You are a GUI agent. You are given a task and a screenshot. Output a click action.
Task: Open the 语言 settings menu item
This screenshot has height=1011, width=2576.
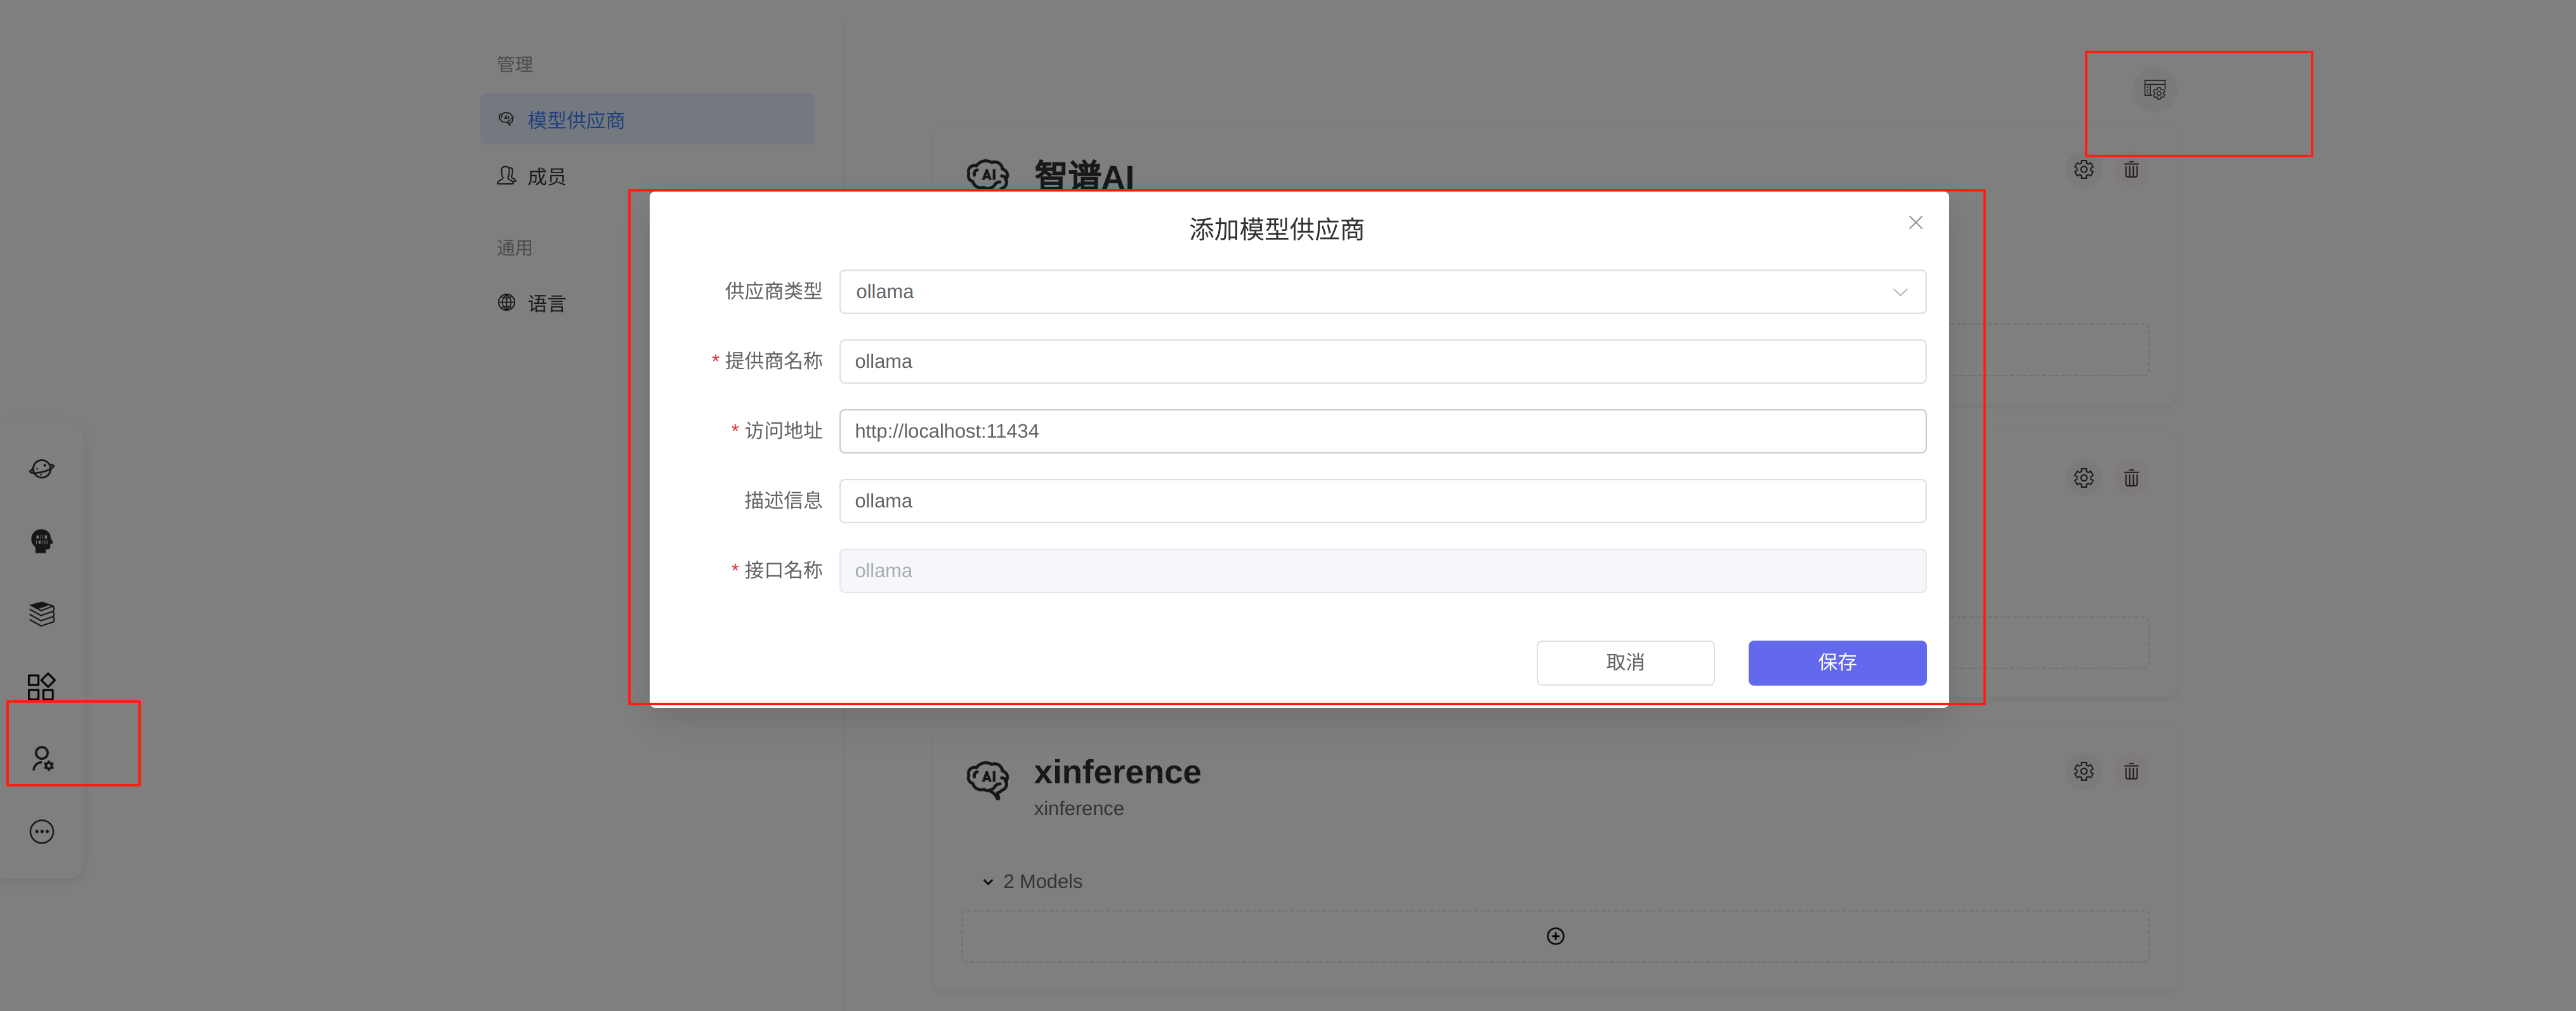[x=546, y=303]
